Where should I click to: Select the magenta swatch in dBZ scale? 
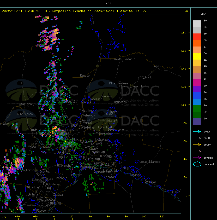click(x=197, y=83)
